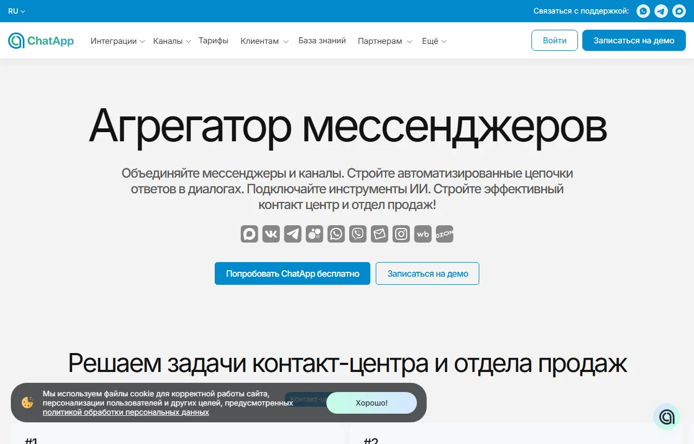Open Max messenger support in top bar
The image size is (694, 444).
(x=679, y=11)
